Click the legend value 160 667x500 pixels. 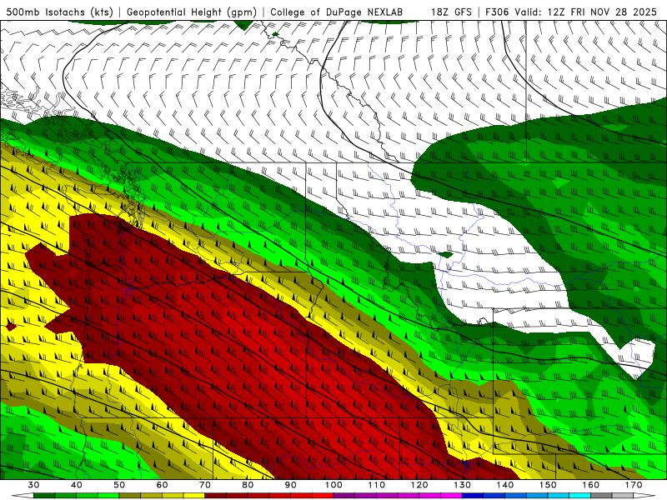click(591, 485)
